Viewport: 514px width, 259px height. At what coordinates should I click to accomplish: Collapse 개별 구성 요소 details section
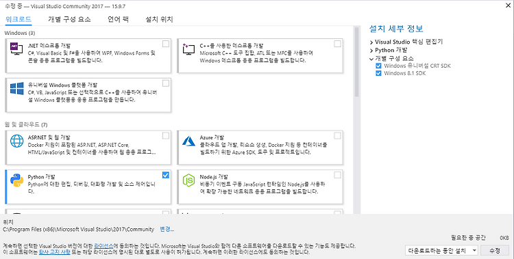pos(371,59)
